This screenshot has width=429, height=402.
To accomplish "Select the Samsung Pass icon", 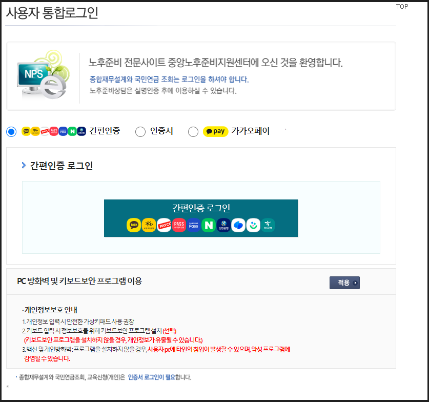I will pos(193,225).
